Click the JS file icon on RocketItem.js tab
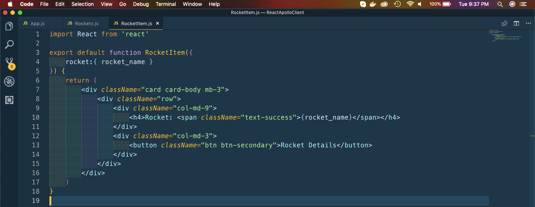The image size is (535, 207). pyautogui.click(x=116, y=23)
